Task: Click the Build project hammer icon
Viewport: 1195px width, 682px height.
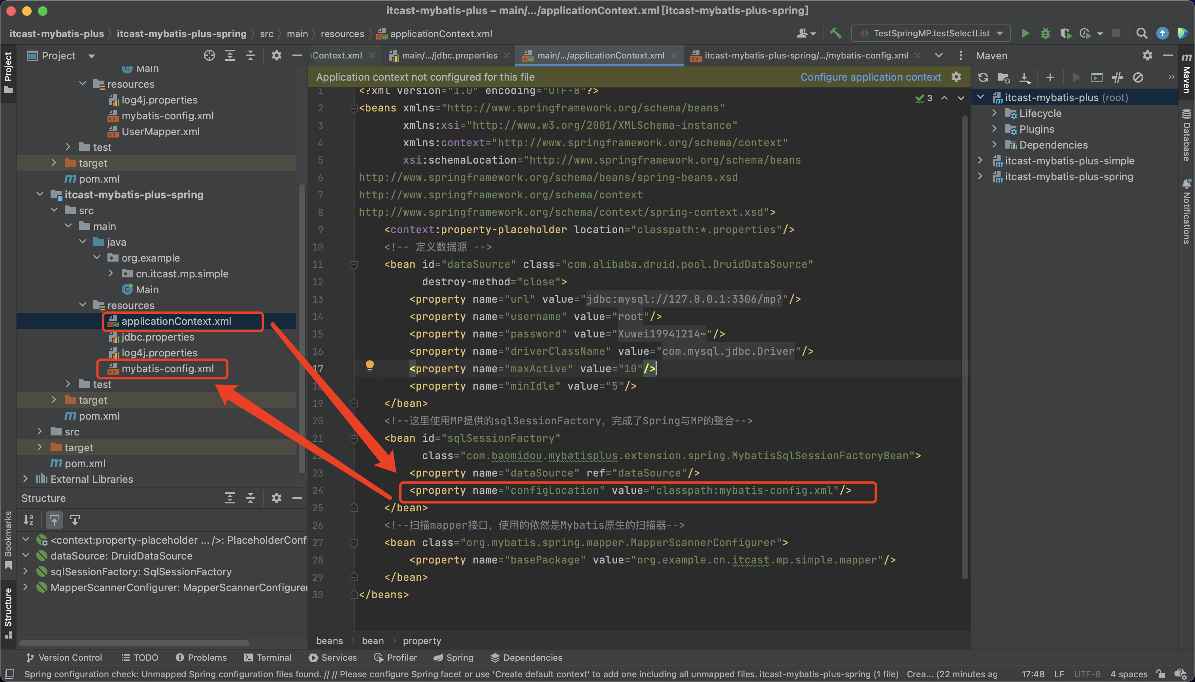Action: tap(835, 33)
